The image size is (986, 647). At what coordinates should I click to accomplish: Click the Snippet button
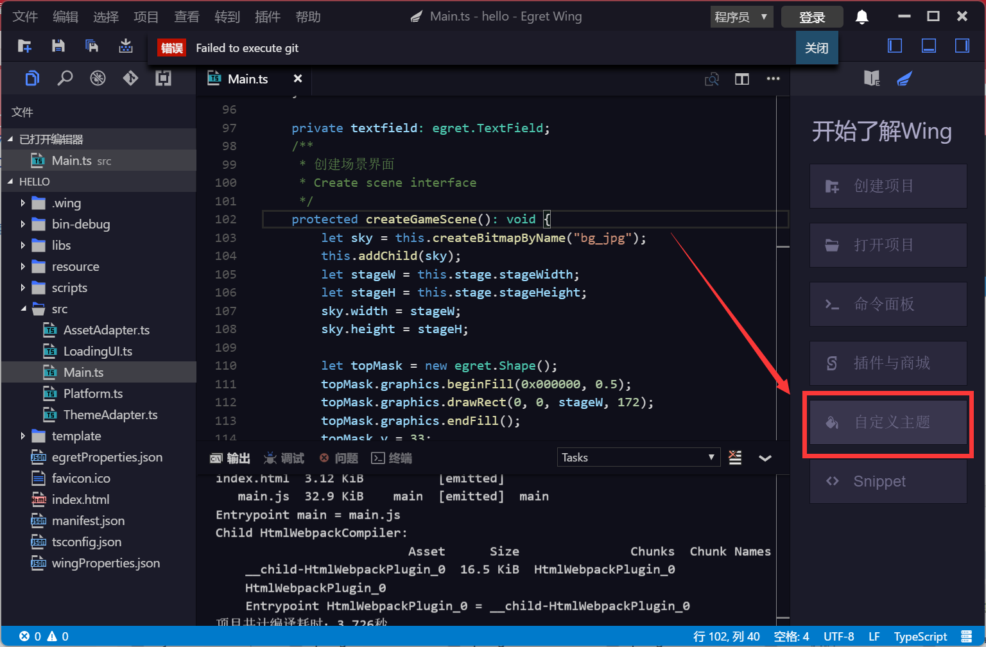(888, 481)
